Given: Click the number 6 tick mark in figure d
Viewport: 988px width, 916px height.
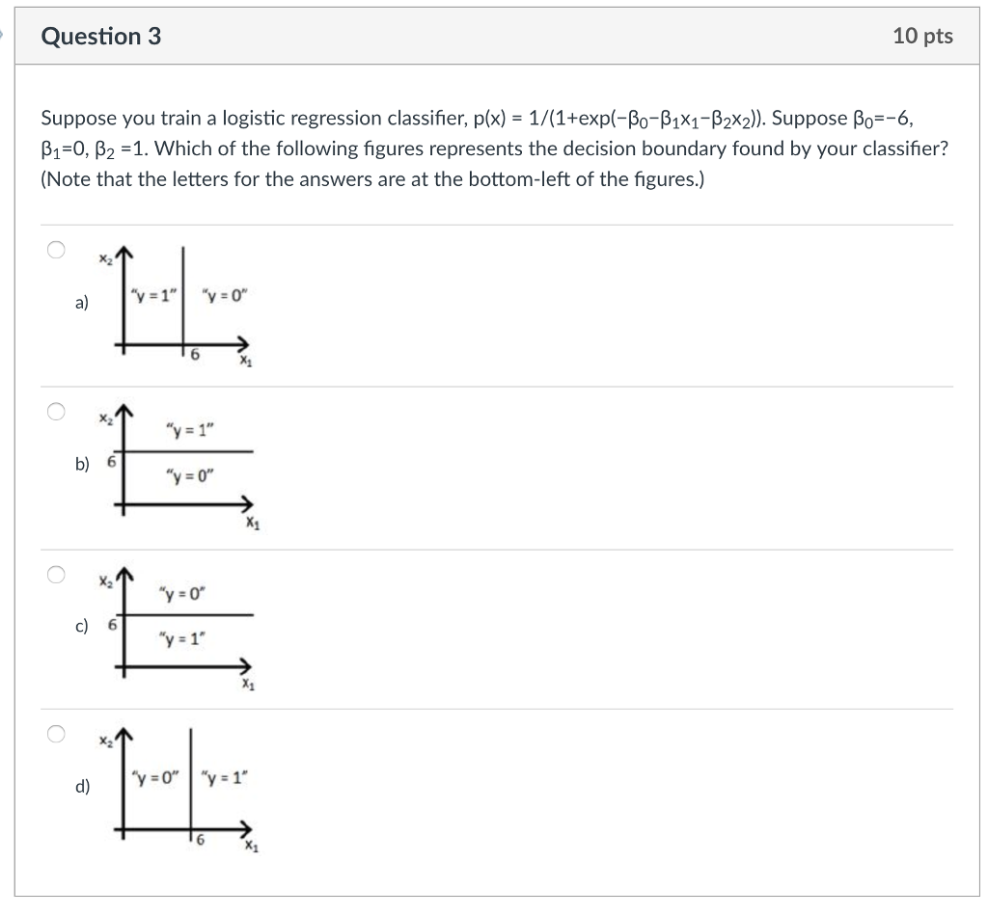Looking at the screenshot, I should (x=202, y=840).
